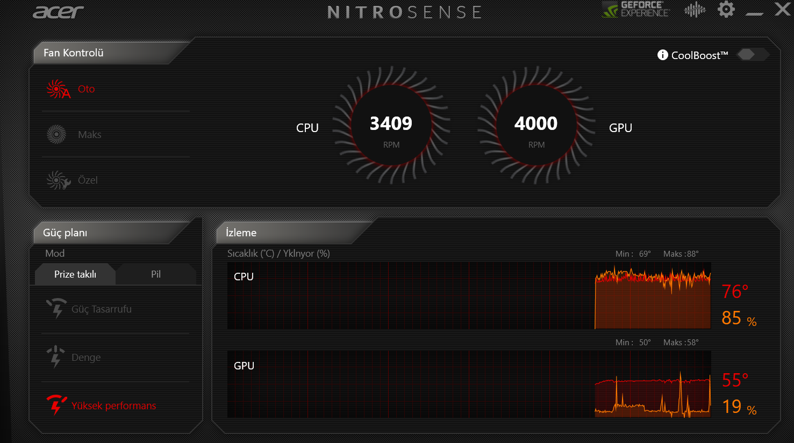Switch to the Pil tab

156,274
